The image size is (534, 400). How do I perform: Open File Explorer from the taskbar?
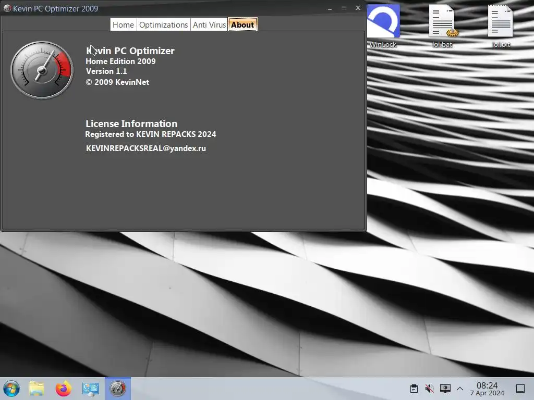37,389
